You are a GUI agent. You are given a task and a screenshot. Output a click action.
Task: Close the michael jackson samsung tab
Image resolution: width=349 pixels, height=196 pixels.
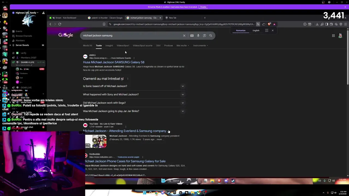click(160, 18)
